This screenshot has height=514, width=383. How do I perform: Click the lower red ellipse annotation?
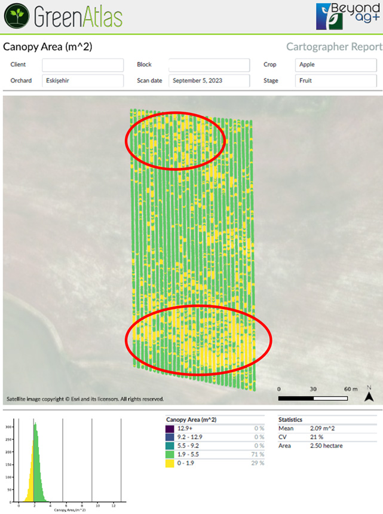[x=198, y=339]
